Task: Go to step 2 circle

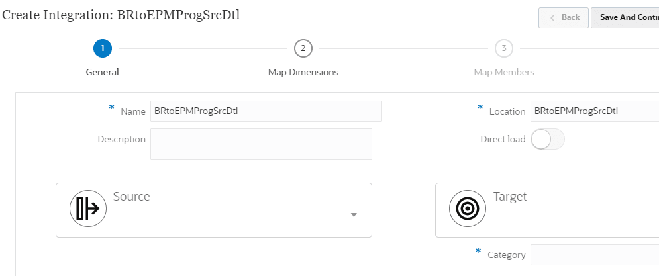Action: pyautogui.click(x=303, y=48)
